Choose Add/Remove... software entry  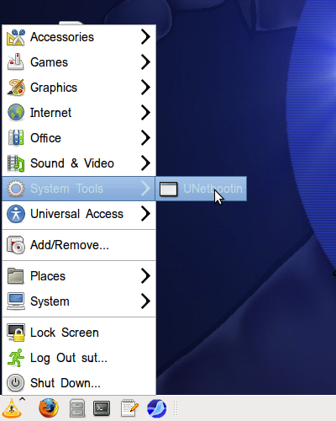click(x=79, y=245)
